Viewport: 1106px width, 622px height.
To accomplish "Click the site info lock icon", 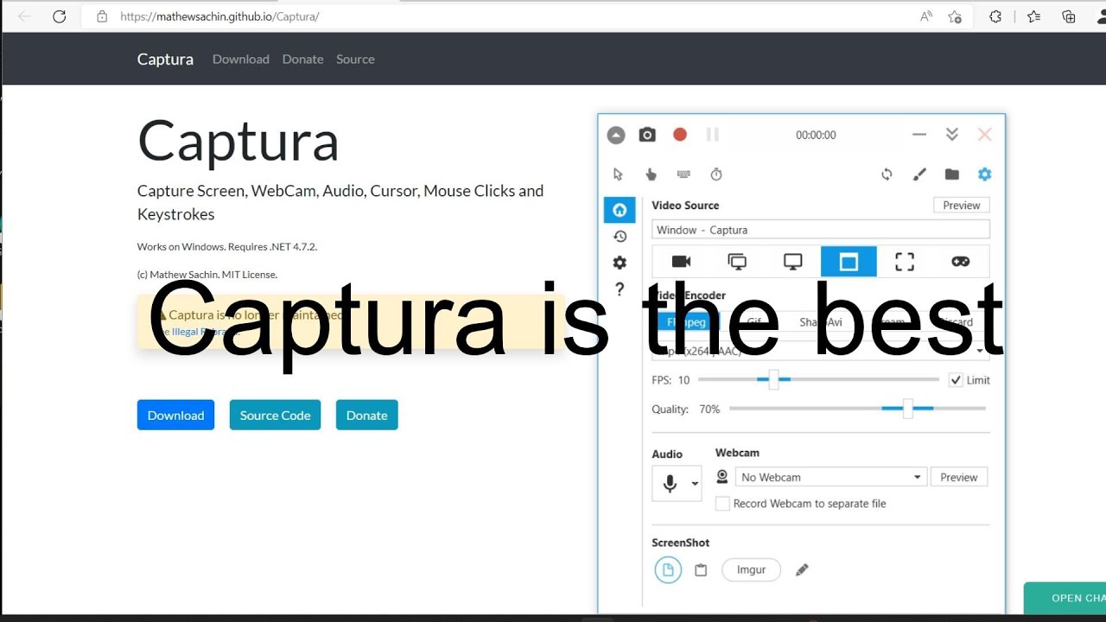I will pyautogui.click(x=102, y=16).
